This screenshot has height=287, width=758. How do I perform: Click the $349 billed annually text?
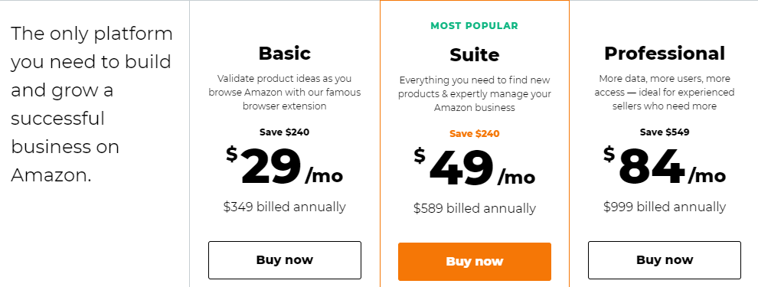(285, 207)
